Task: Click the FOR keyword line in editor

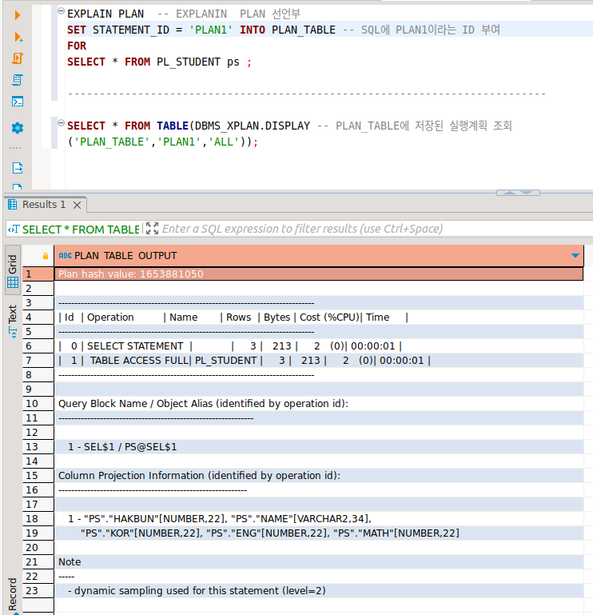Action: pyautogui.click(x=77, y=46)
